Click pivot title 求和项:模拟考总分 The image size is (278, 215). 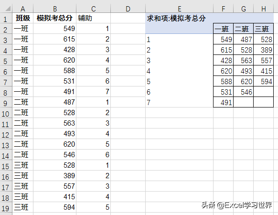click(176, 18)
